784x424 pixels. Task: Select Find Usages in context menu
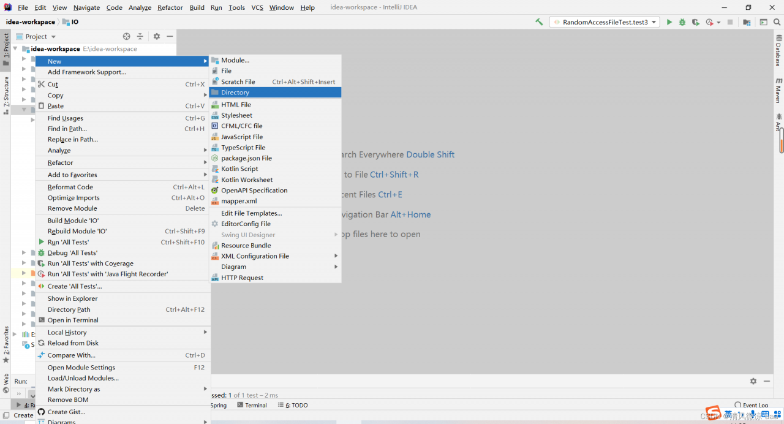(123, 118)
